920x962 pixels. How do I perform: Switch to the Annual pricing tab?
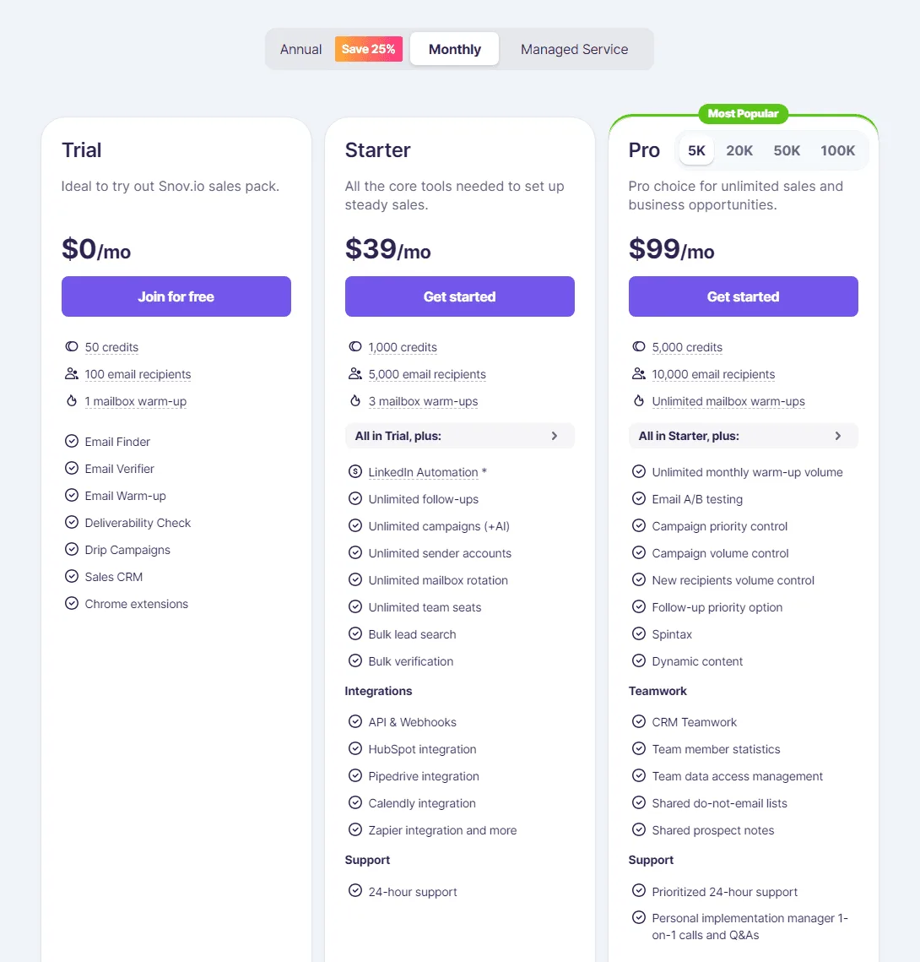pyautogui.click(x=301, y=49)
